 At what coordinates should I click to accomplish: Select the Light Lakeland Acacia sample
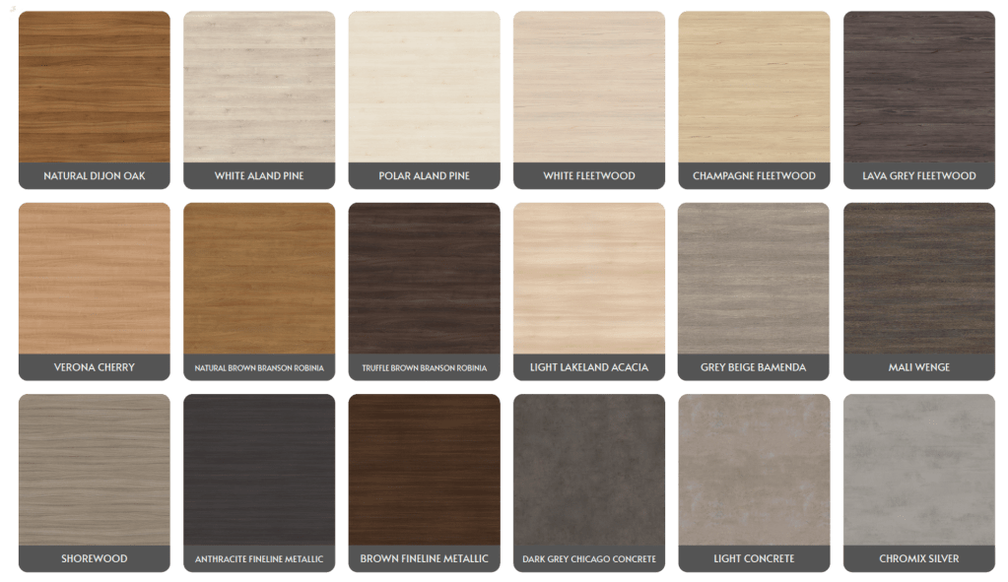(589, 280)
